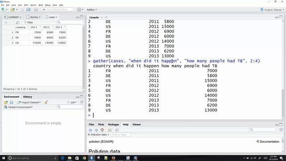Open the Session menu
The image size is (286, 161).
click(x=34, y=5)
